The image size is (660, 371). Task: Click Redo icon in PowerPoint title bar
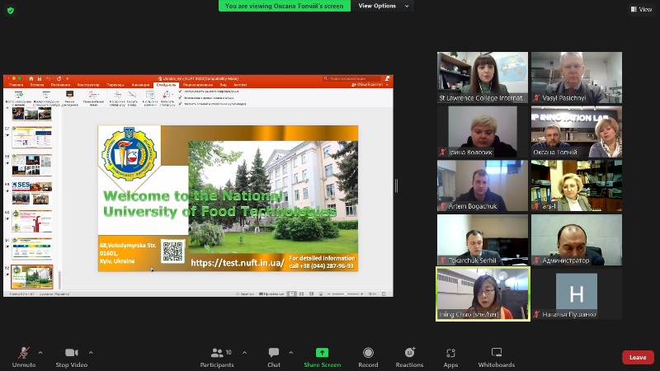tap(59, 78)
